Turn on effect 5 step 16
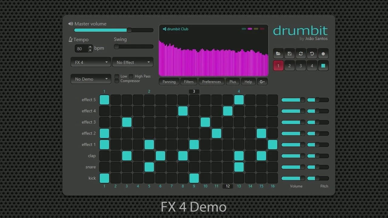388x218 pixels. click(x=273, y=100)
